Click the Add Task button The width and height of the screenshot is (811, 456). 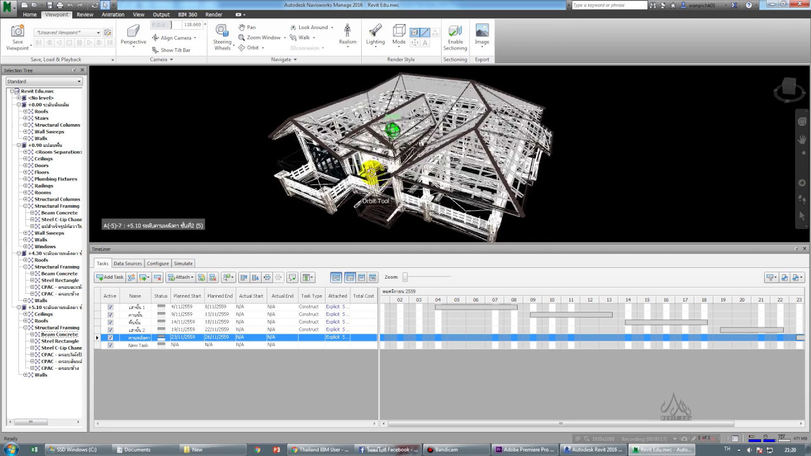coord(110,277)
